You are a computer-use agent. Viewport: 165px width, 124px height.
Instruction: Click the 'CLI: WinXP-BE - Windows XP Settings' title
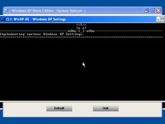point(36,19)
